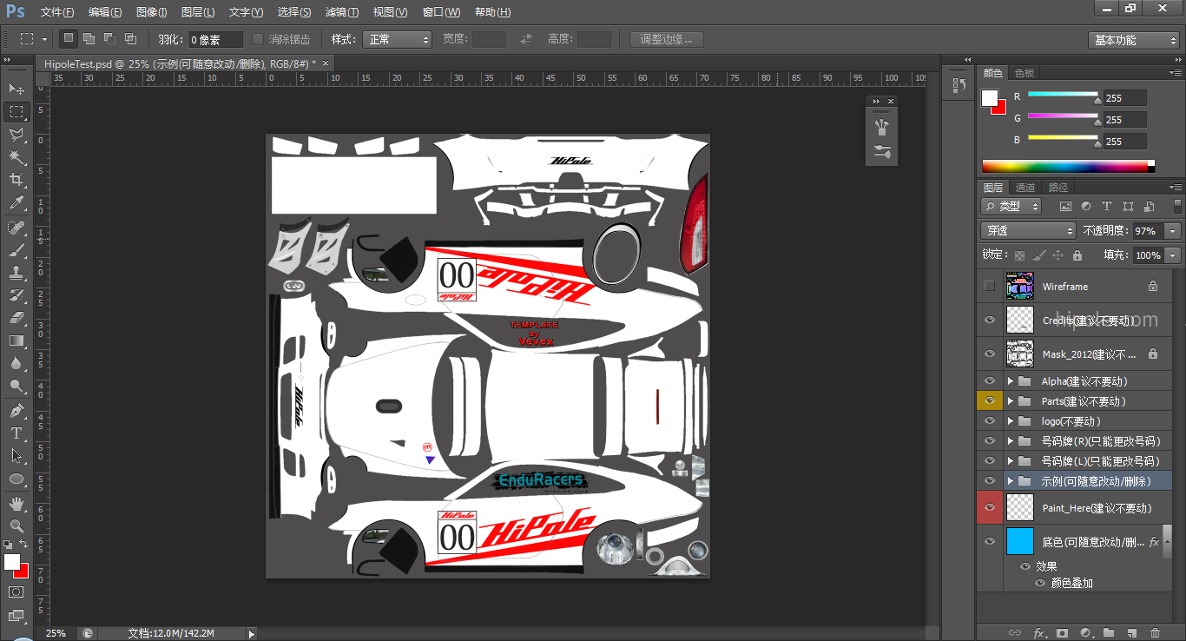Image resolution: width=1186 pixels, height=641 pixels.
Task: Select the Lasso tool
Action: (x=16, y=135)
